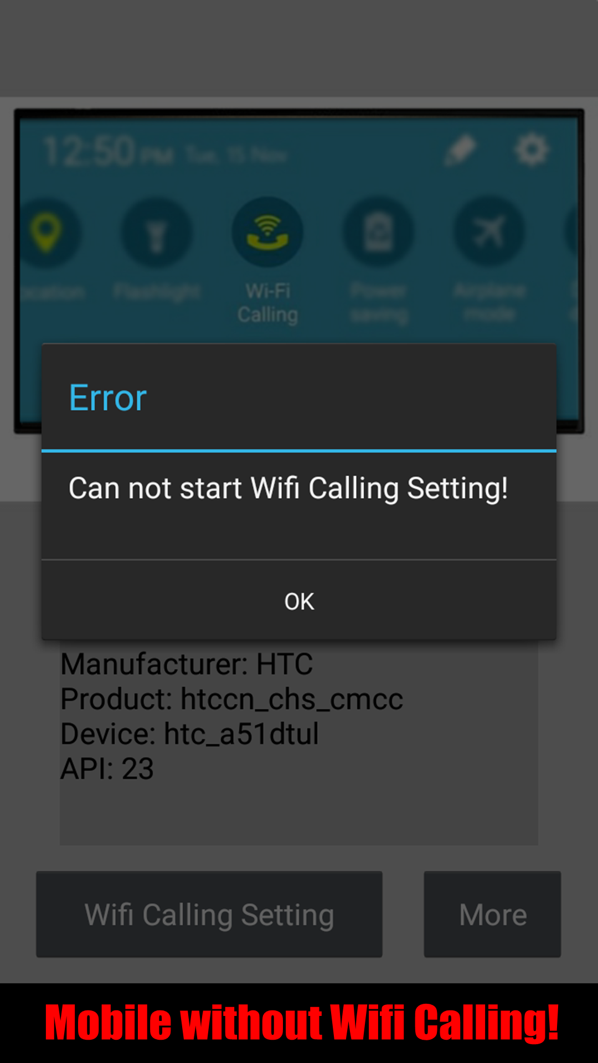Toggle the Flashlight quick tile
This screenshot has height=1063, width=598.
157,233
